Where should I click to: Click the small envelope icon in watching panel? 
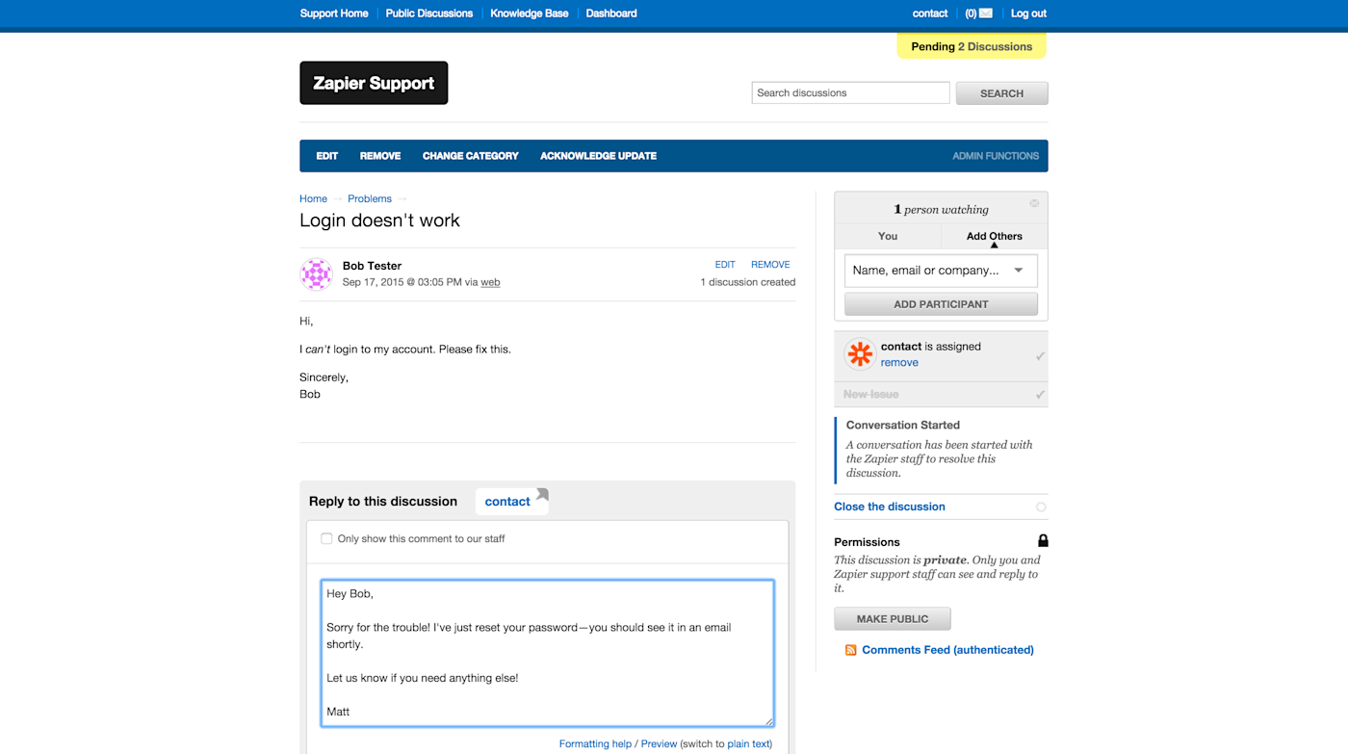click(x=1034, y=203)
